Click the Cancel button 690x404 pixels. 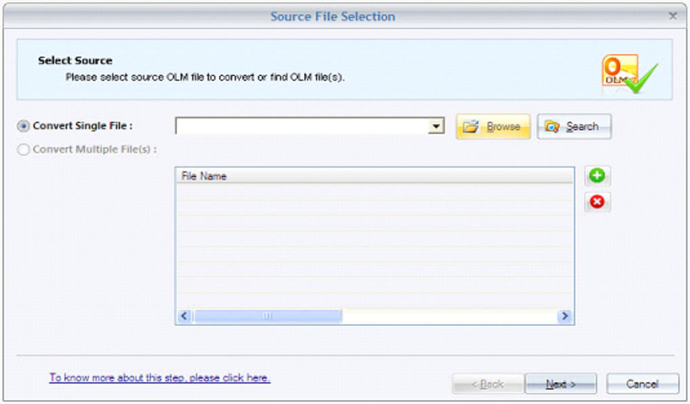point(643,384)
